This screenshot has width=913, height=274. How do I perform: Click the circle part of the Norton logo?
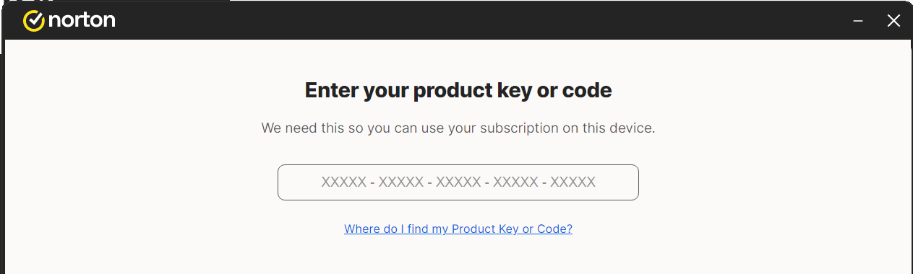pos(34,22)
